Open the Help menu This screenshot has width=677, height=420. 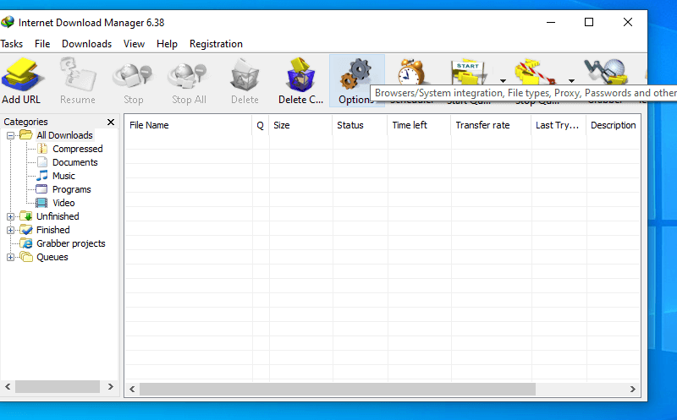(x=167, y=44)
